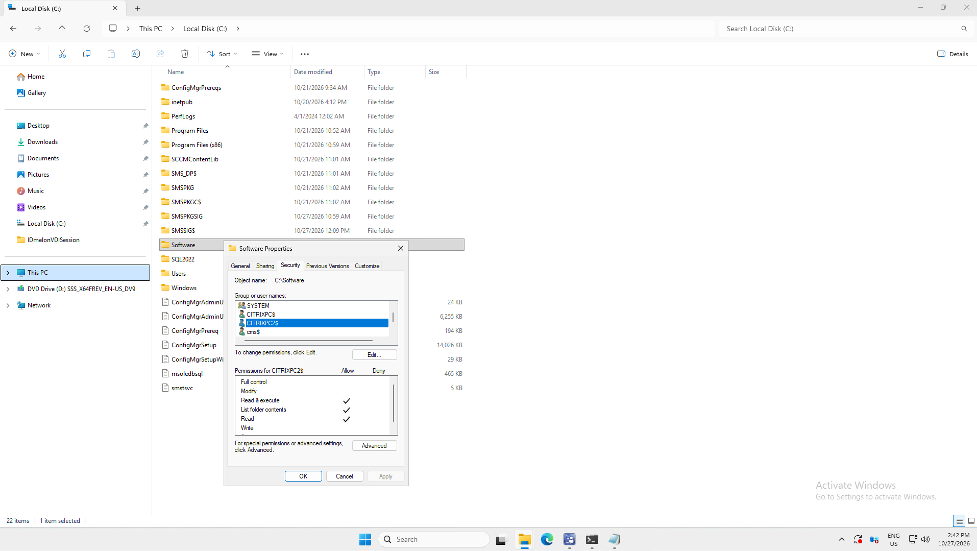
Task: Toggle the Details pane button
Action: point(952,54)
